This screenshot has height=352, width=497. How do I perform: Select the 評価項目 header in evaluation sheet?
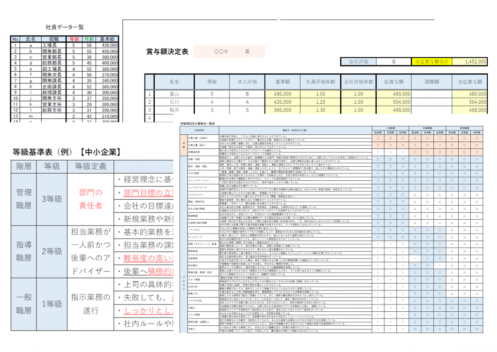[199, 131]
